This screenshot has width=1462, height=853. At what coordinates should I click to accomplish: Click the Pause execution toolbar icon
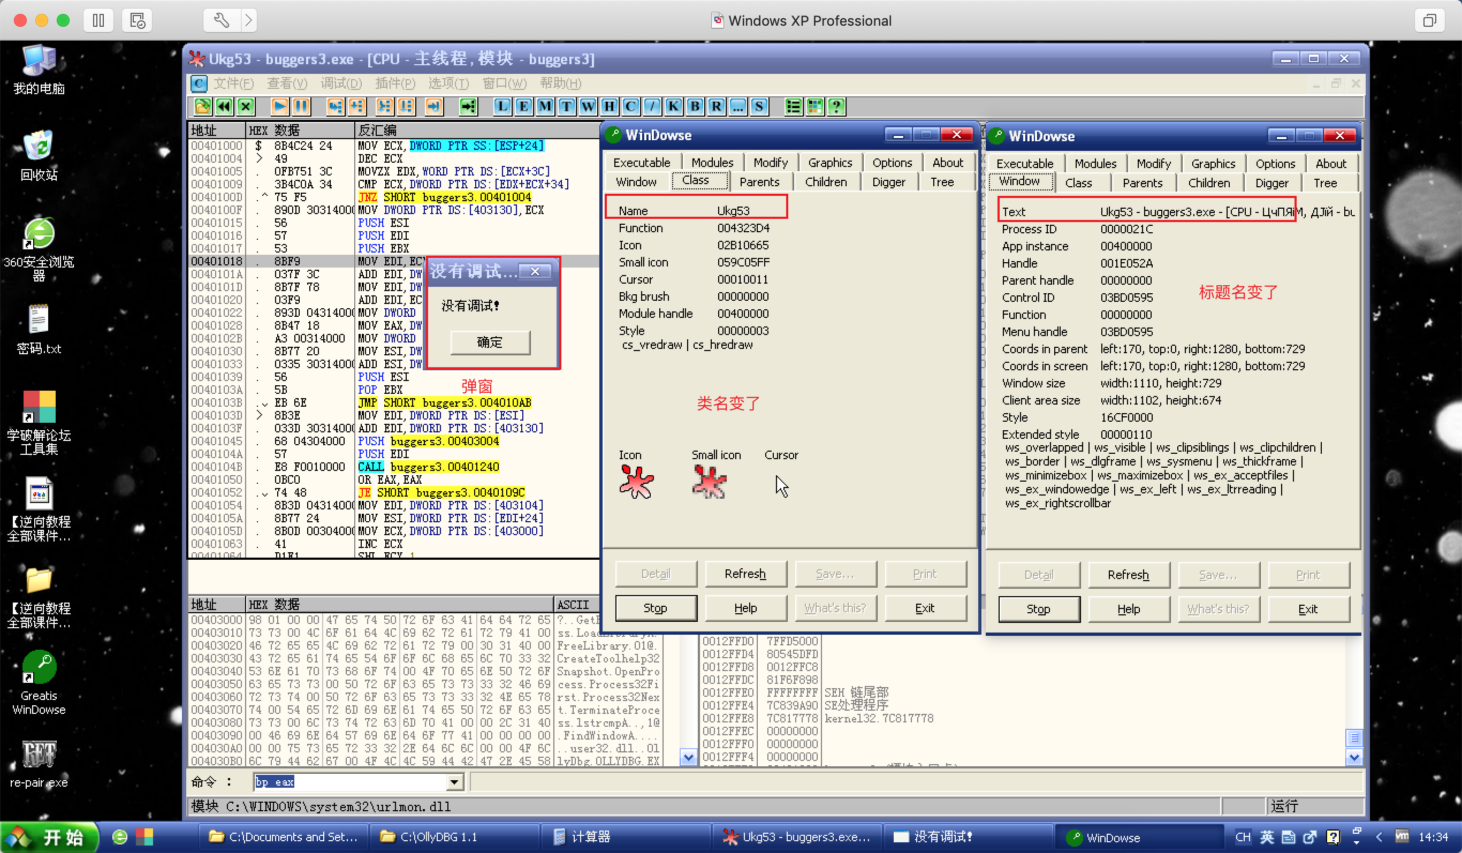pos(302,106)
